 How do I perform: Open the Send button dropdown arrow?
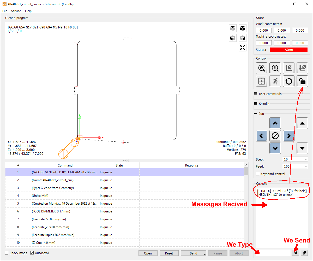(205, 254)
